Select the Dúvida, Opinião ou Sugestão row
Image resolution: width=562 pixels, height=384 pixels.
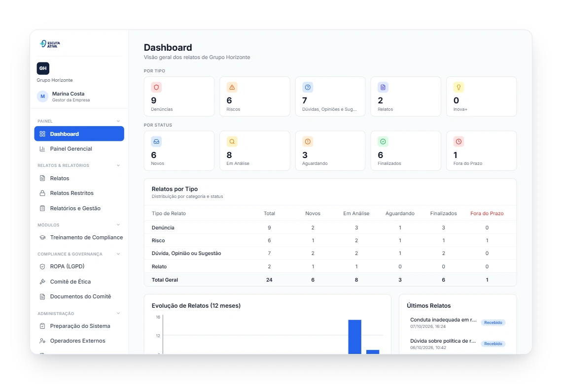click(330, 254)
